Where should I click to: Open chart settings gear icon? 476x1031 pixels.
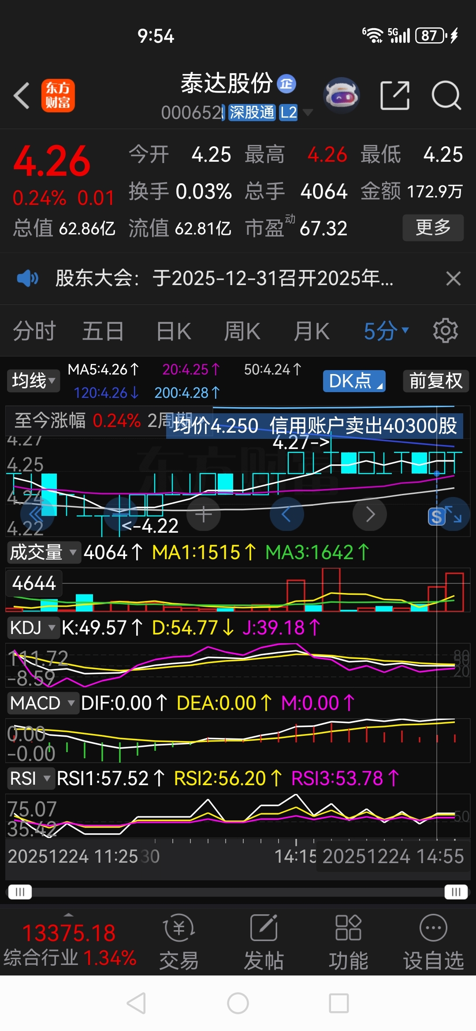click(x=445, y=330)
